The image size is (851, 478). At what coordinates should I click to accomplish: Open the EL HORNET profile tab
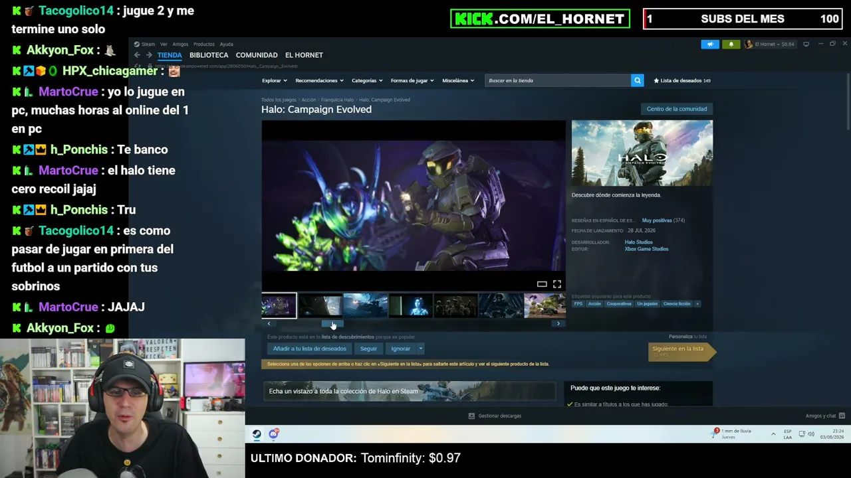(x=304, y=55)
